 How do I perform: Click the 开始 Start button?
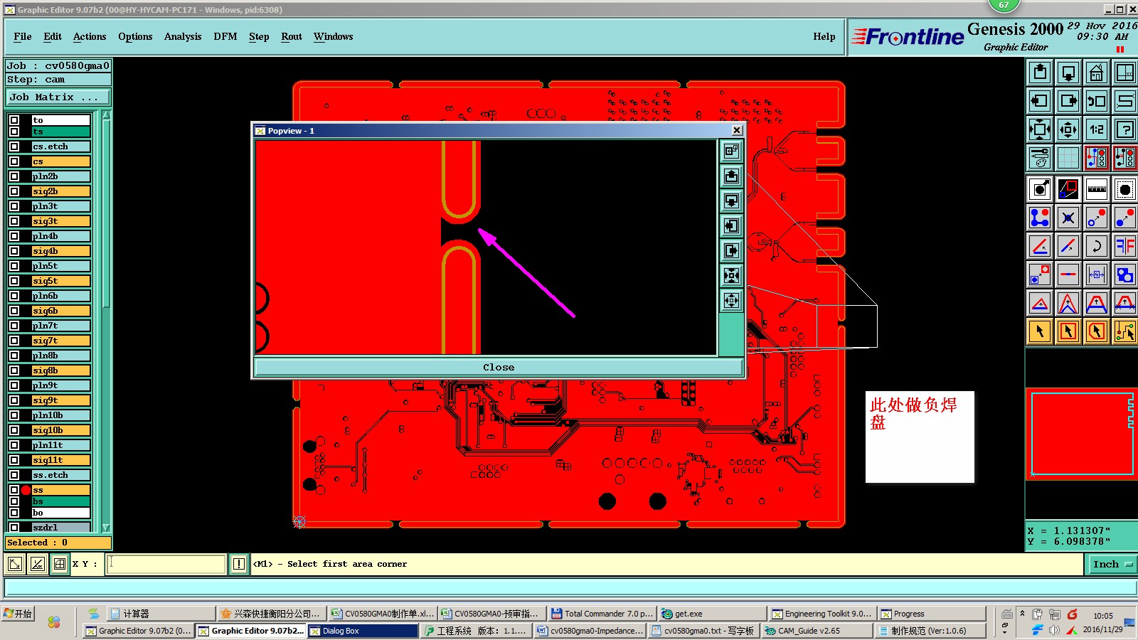point(18,614)
